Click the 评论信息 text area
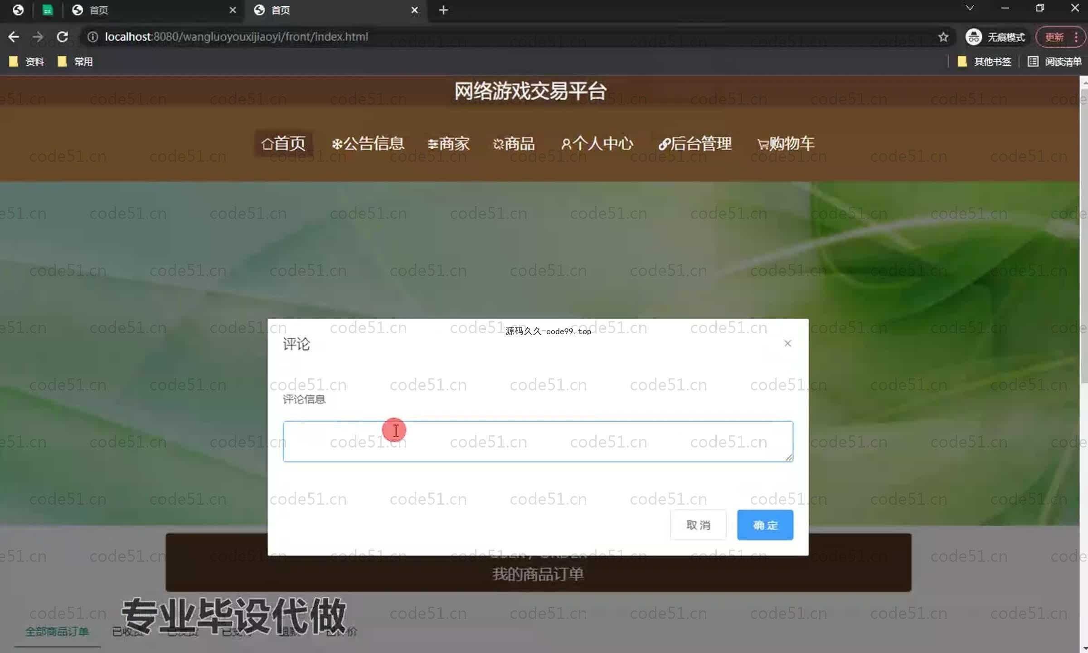 click(x=538, y=441)
